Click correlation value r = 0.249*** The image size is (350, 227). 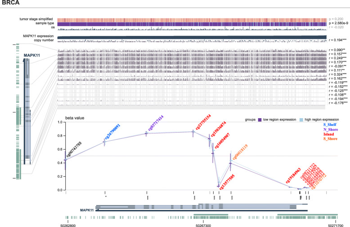337,58
